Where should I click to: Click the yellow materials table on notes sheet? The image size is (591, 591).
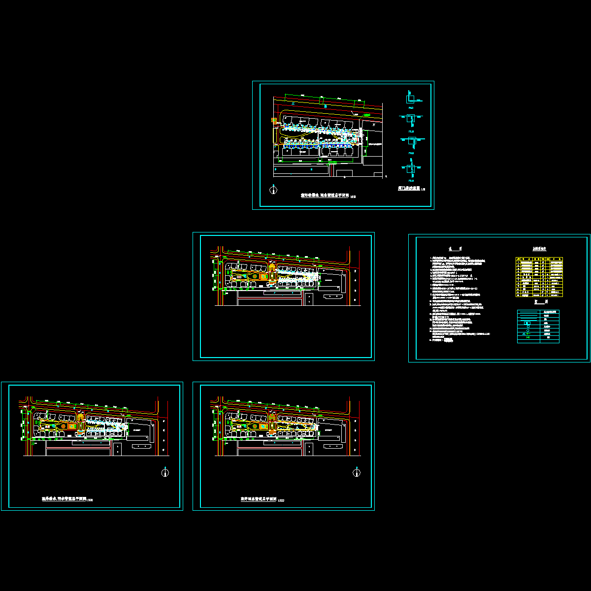click(539, 277)
